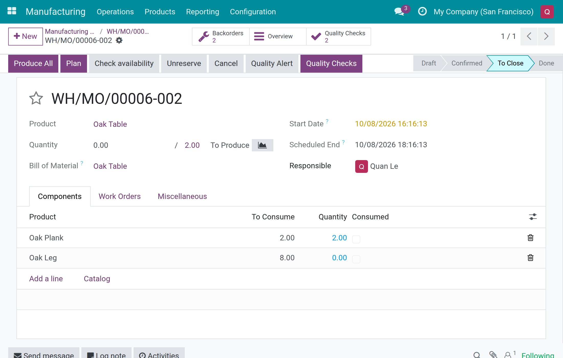The height and width of the screenshot is (358, 563).
Task: Open the forecast chart icon near To Produce
Action: coord(262,145)
